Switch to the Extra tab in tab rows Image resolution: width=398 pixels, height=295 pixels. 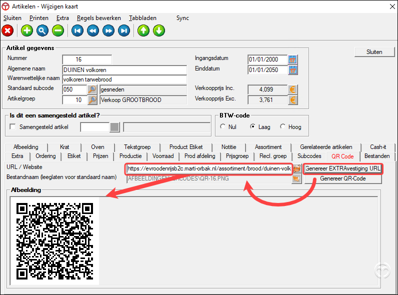17,156
